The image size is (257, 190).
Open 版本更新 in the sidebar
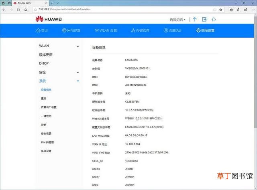[x=46, y=55]
